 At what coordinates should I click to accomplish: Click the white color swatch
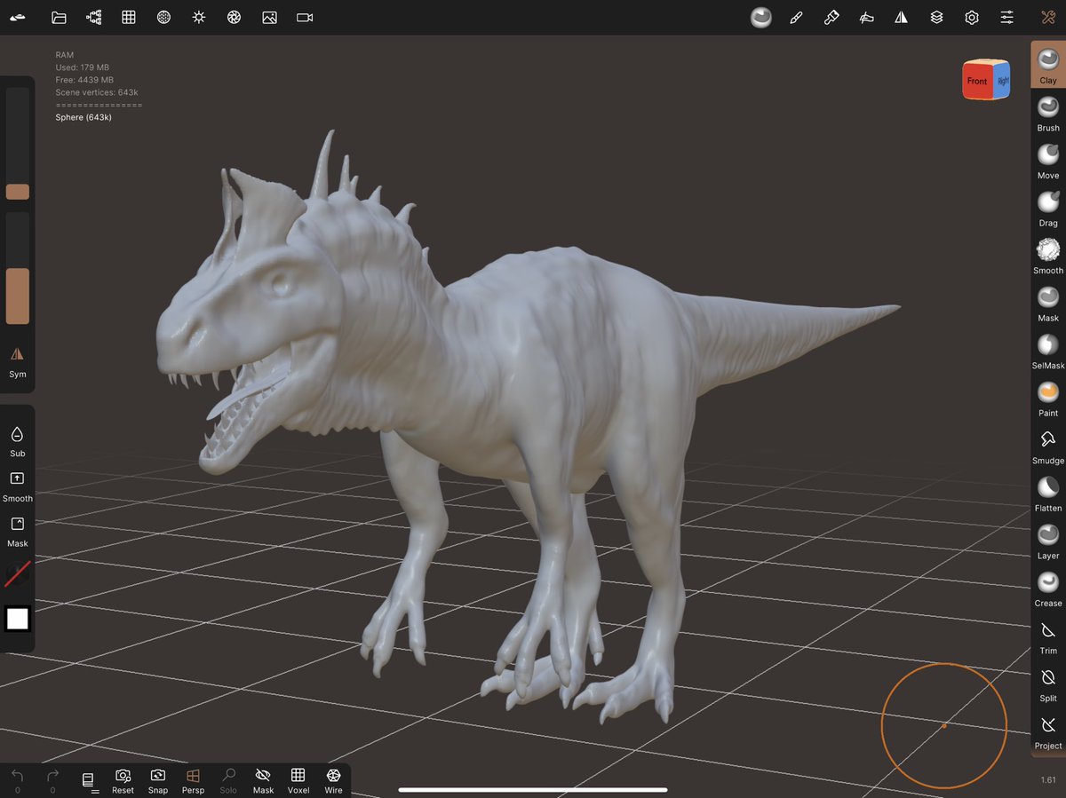[x=18, y=619]
